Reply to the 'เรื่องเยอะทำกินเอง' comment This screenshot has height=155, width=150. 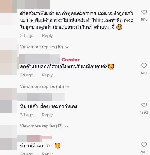47,115
